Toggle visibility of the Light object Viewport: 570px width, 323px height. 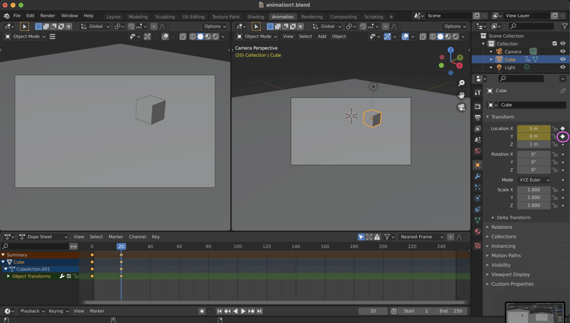click(x=562, y=67)
